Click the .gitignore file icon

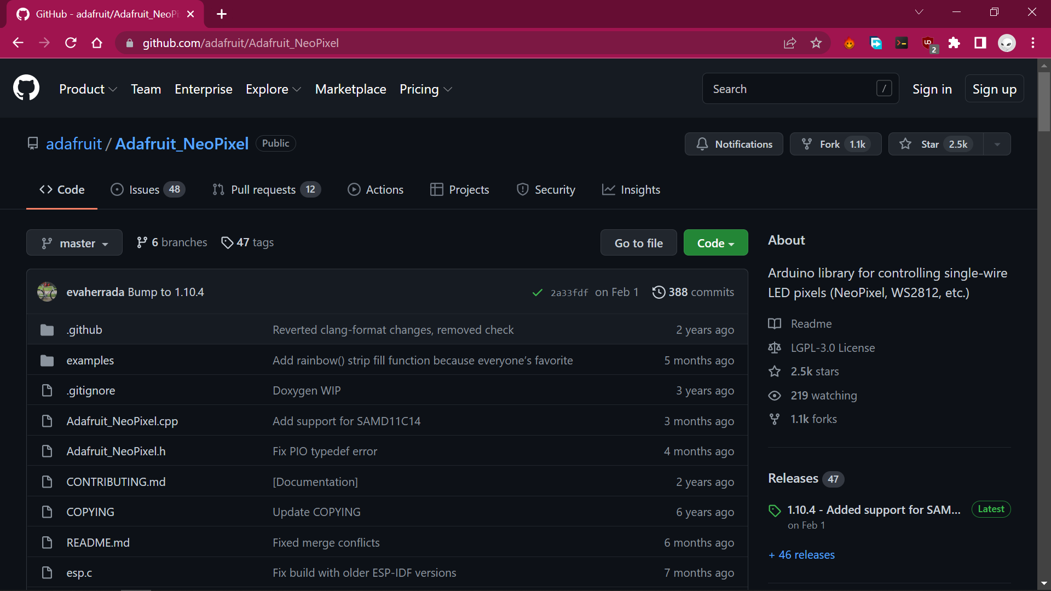47,391
